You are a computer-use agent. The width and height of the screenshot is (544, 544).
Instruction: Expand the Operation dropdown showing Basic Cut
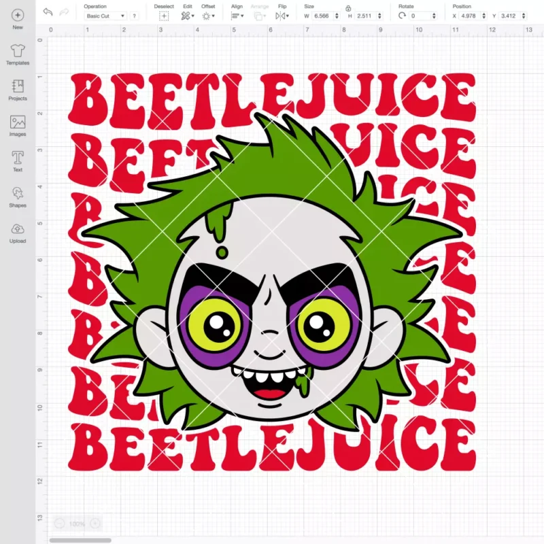click(x=105, y=16)
